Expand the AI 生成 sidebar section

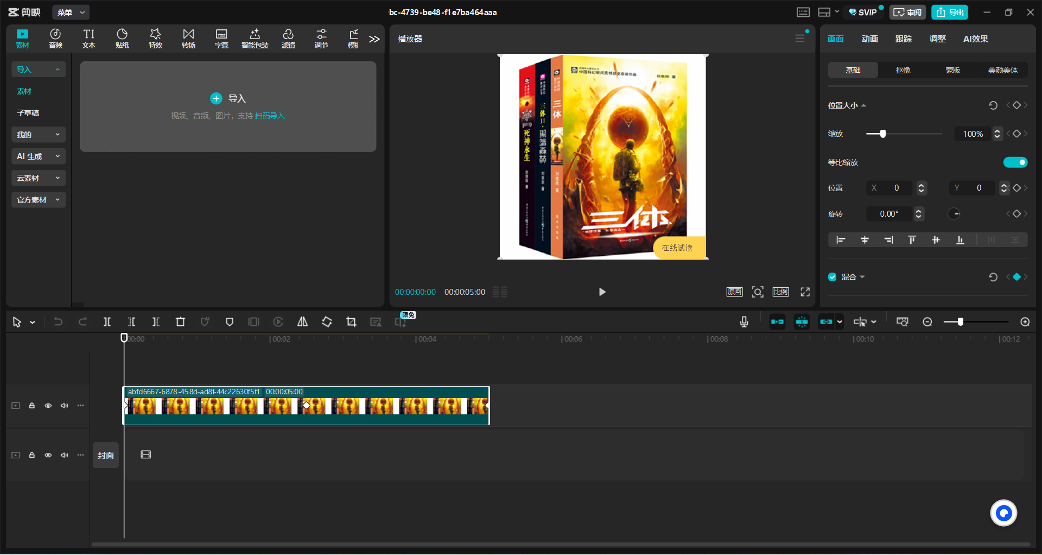coord(38,156)
